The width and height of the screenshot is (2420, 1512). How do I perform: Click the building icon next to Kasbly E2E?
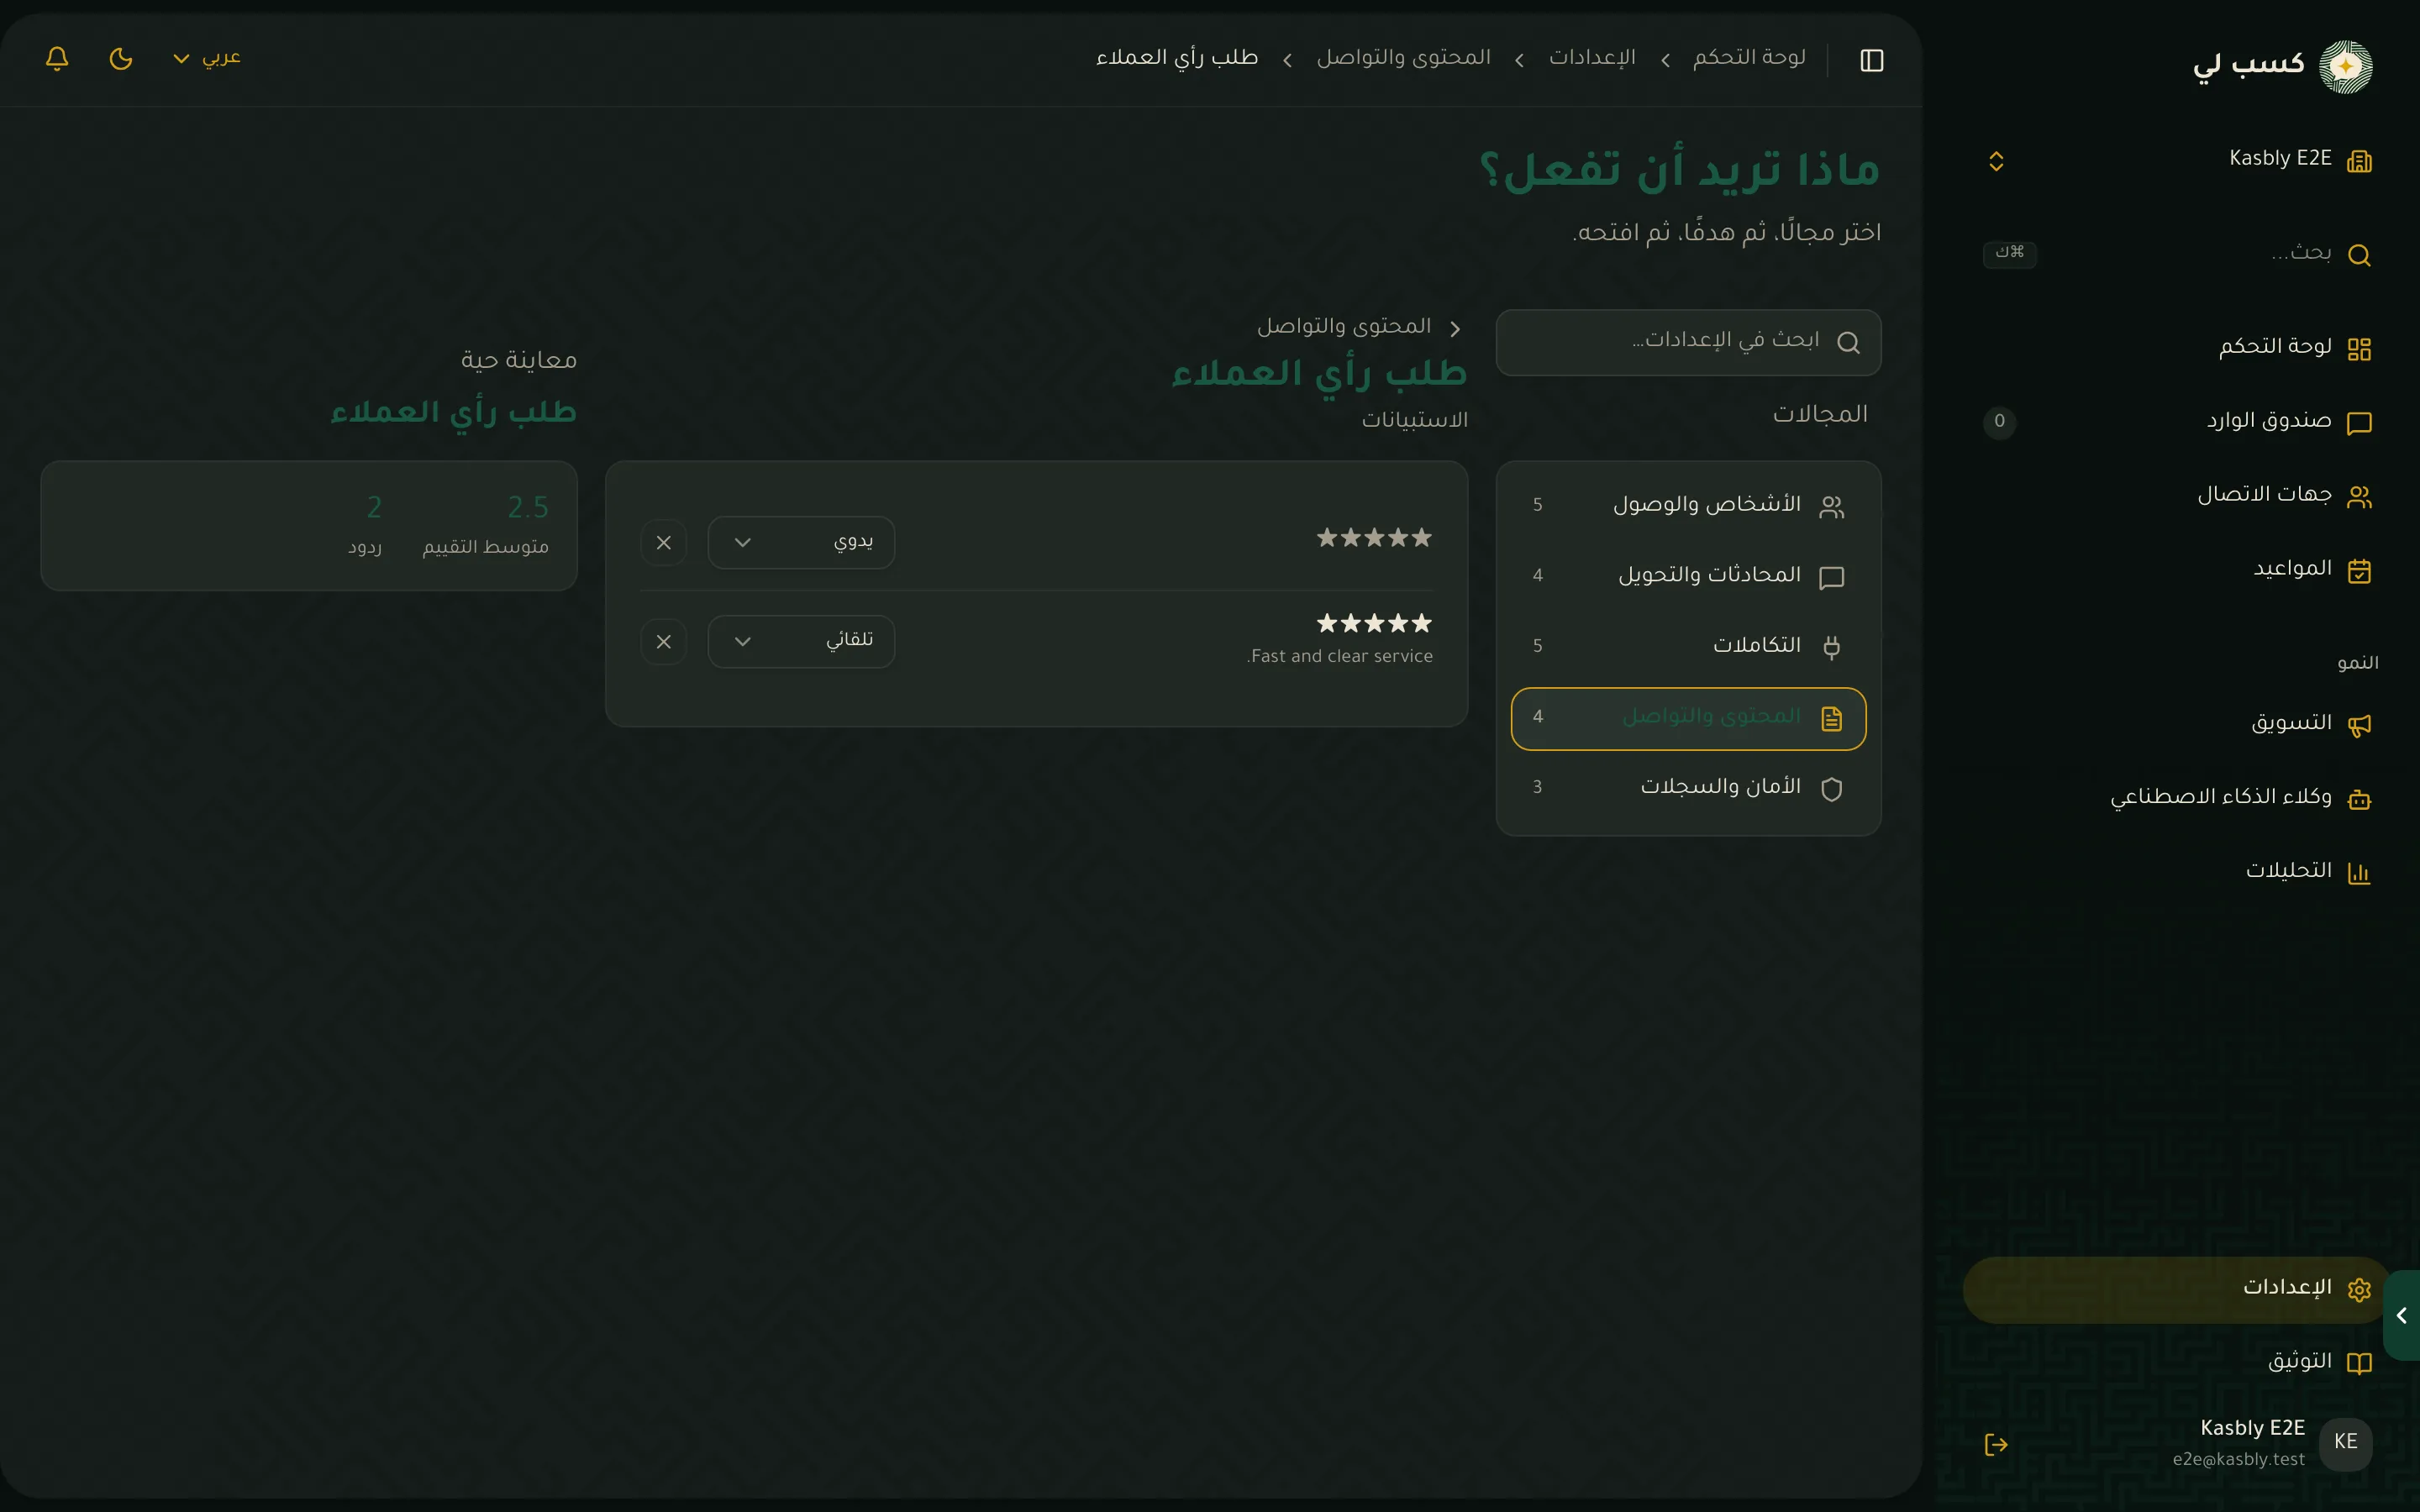click(2359, 161)
